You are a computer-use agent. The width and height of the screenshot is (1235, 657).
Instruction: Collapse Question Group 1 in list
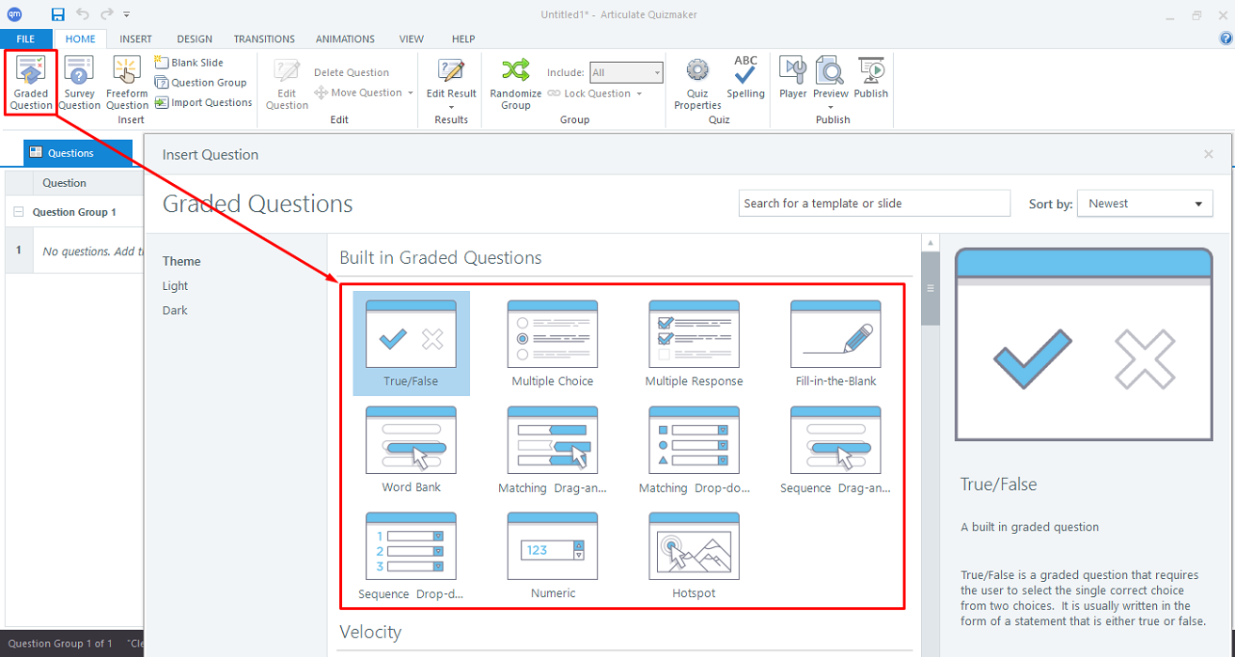(x=18, y=212)
